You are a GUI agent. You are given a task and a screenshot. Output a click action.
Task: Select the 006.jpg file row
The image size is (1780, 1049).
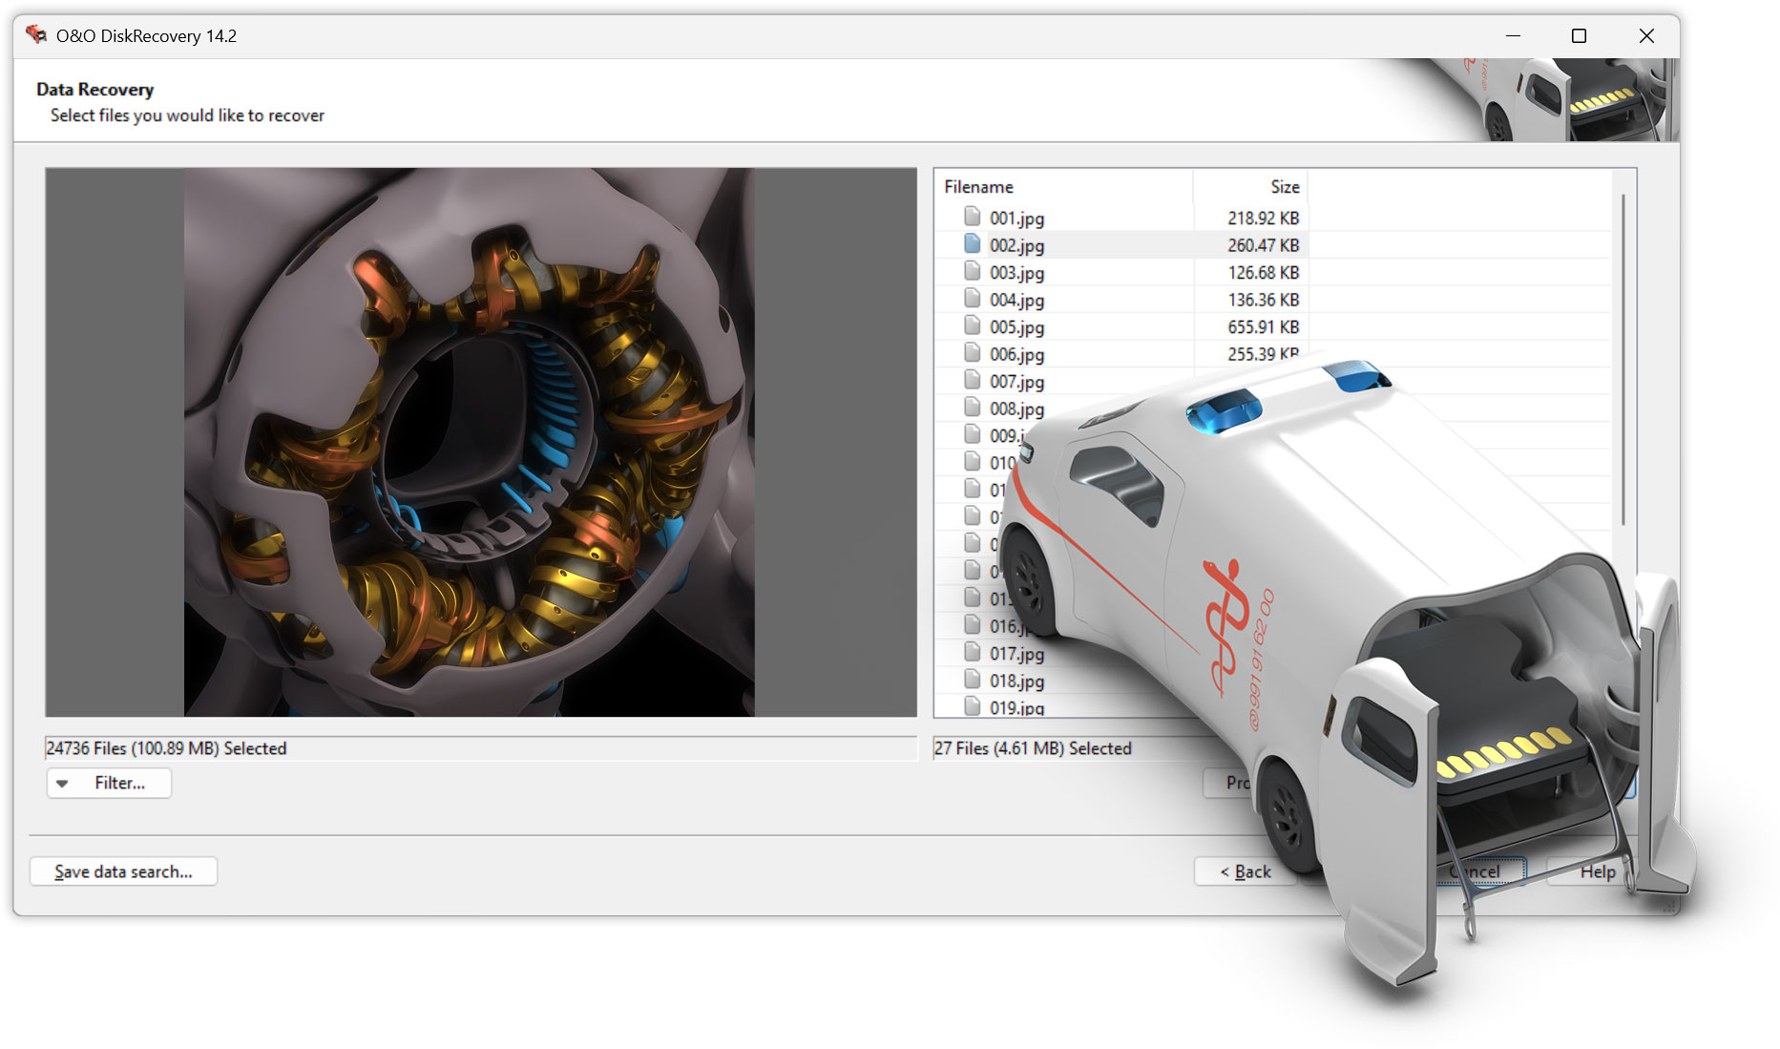(1016, 354)
